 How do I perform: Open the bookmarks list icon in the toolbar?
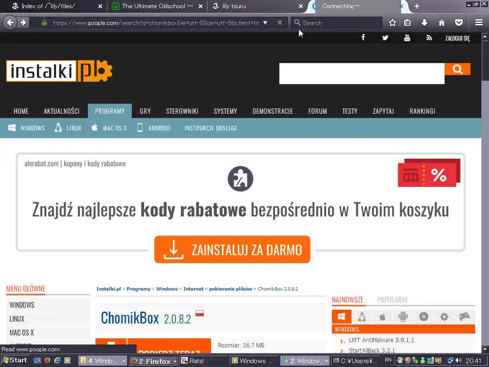[407, 22]
